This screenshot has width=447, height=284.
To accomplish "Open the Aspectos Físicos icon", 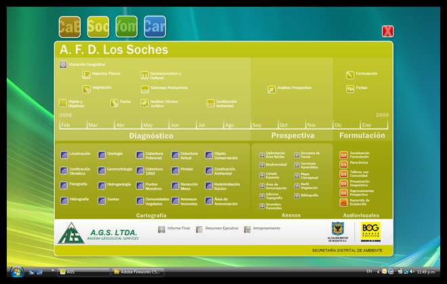I will point(86,74).
